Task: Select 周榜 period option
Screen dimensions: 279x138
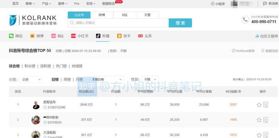Action: [67, 80]
